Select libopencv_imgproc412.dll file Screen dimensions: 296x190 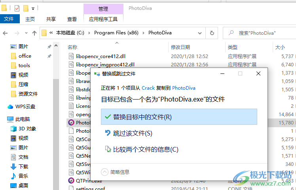pyautogui.click(x=105, y=65)
